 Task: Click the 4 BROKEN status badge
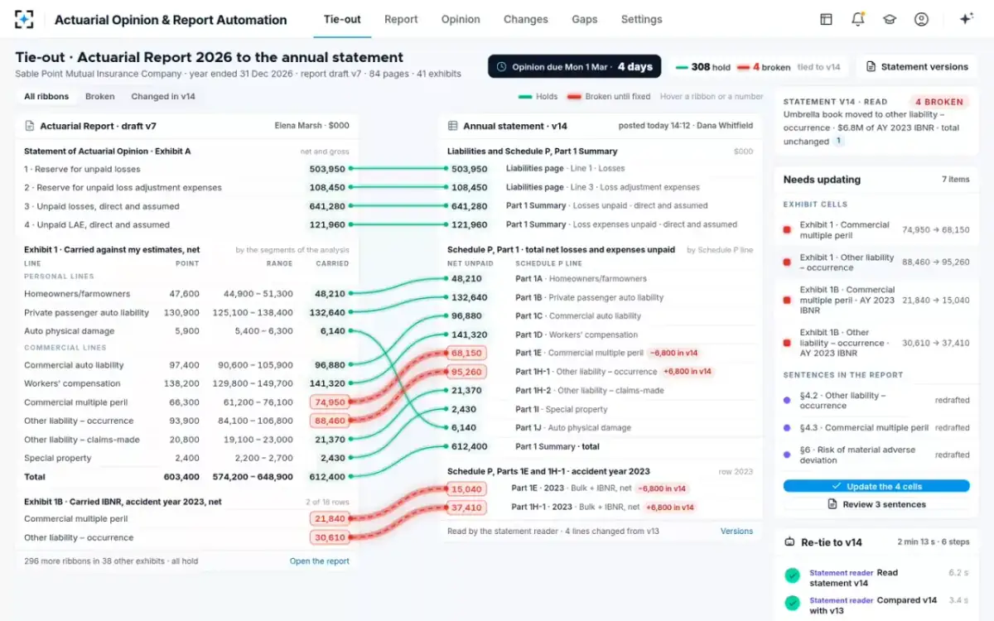[939, 102]
